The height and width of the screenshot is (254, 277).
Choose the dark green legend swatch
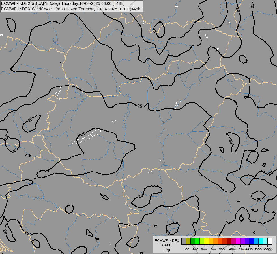click(x=193, y=241)
